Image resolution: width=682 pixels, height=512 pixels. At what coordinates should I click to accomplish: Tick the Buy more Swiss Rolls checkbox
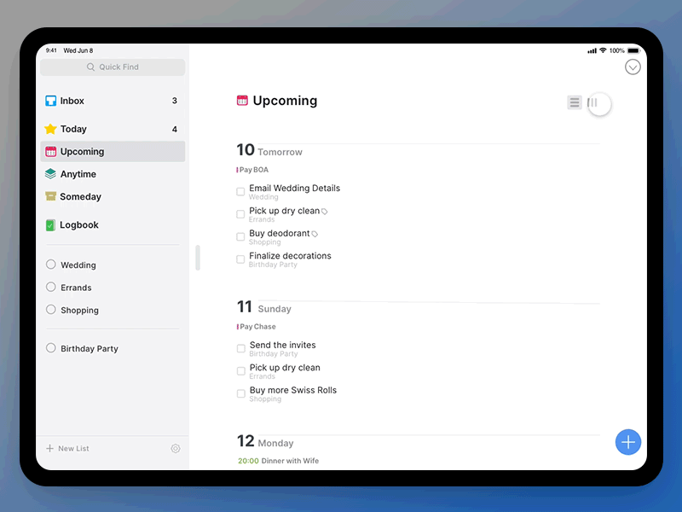pyautogui.click(x=241, y=393)
